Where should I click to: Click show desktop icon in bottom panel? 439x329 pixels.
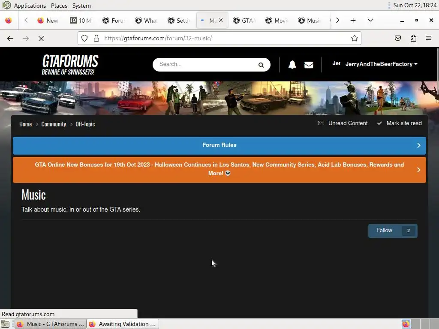(5, 324)
